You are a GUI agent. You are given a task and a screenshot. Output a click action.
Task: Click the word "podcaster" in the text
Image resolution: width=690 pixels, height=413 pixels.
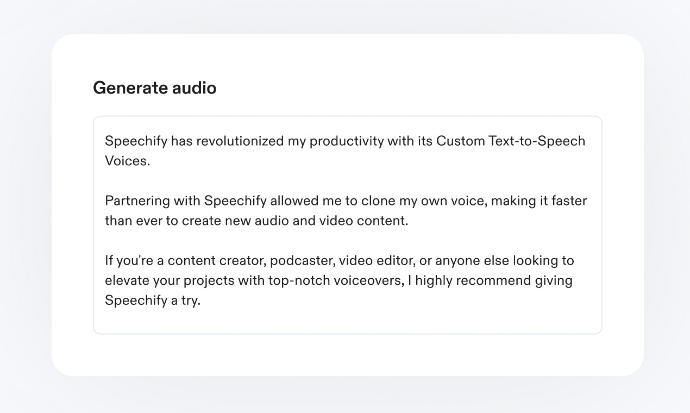(300, 261)
